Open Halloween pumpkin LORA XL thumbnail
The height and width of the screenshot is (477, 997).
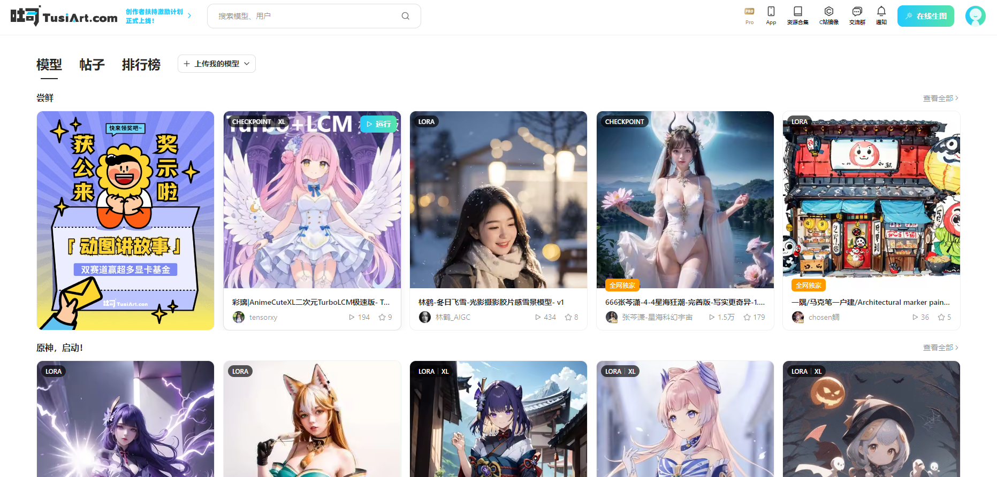coord(871,419)
